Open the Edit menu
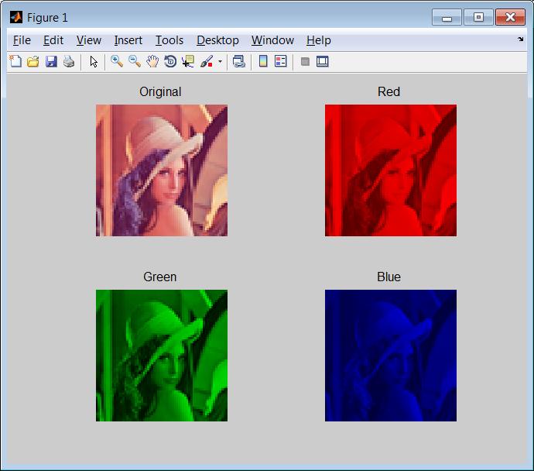The image size is (534, 471). point(53,40)
